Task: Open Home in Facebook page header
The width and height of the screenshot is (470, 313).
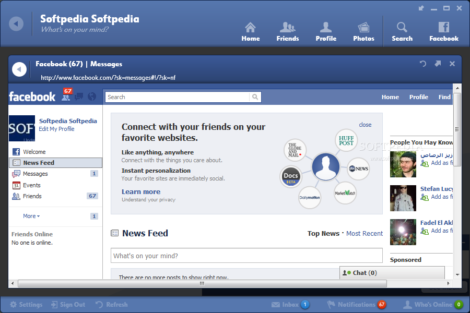Action: click(x=390, y=97)
